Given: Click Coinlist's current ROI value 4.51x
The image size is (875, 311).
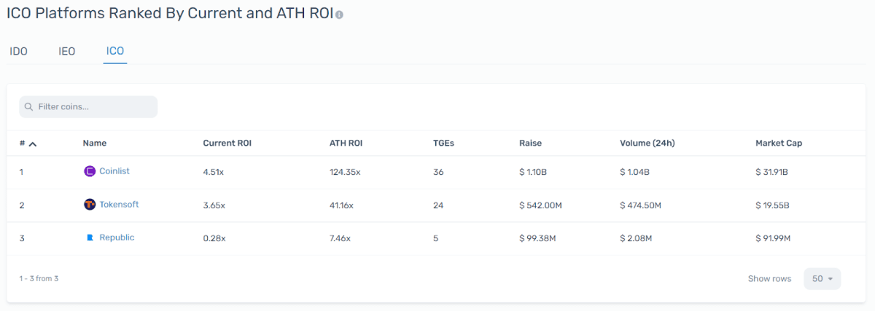Looking at the screenshot, I should [x=214, y=172].
